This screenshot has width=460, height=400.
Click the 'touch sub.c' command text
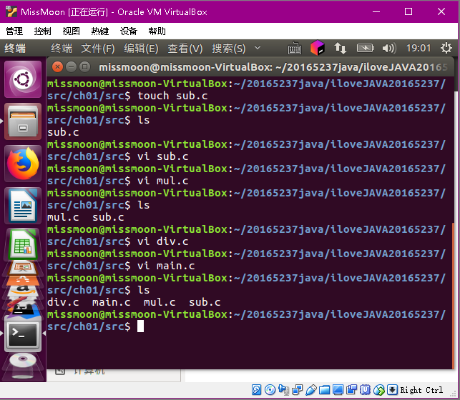[172, 96]
